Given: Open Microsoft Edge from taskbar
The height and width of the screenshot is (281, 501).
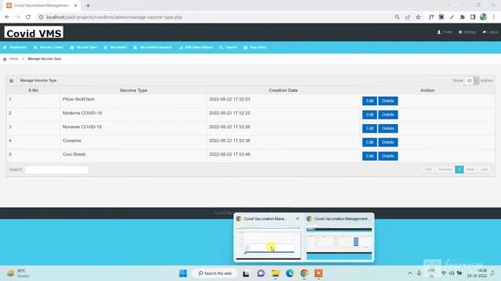Looking at the screenshot, I should [x=290, y=273].
